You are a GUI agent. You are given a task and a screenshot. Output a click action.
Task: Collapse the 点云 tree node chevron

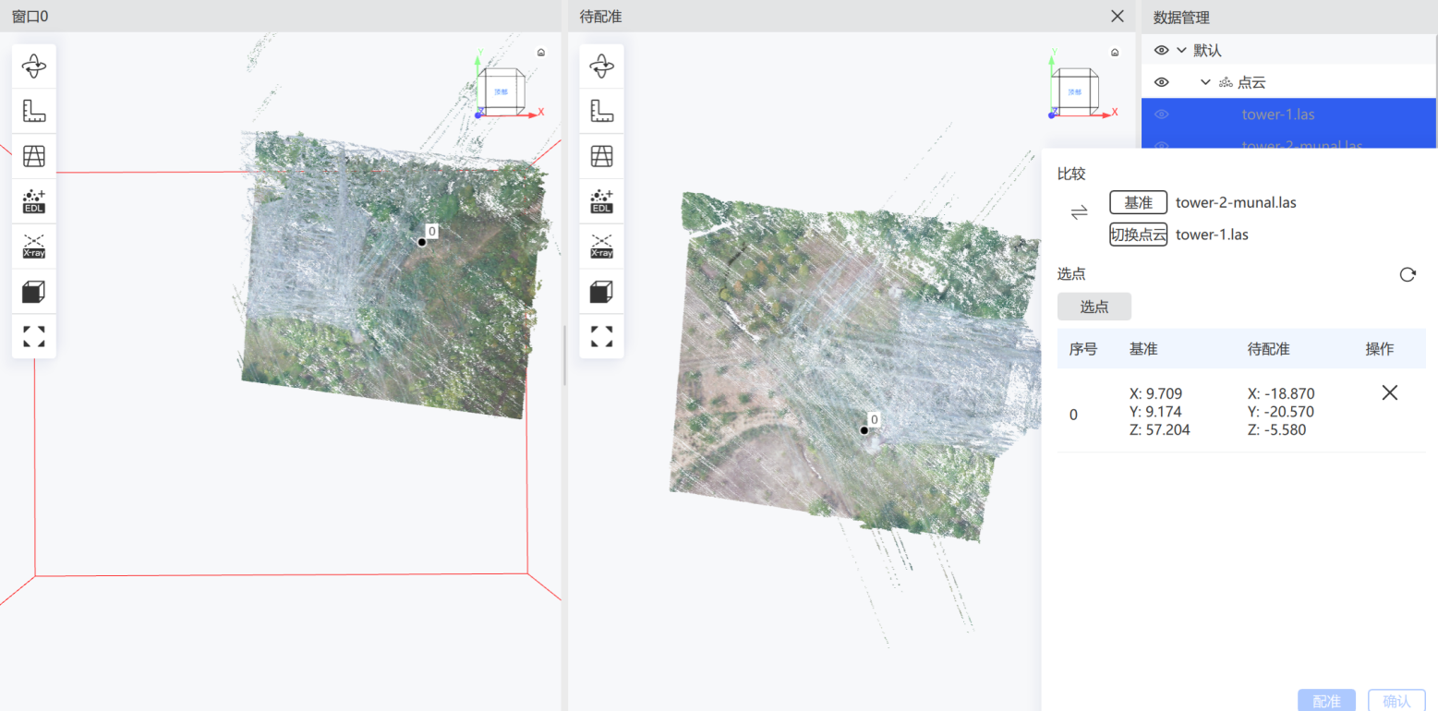[x=1205, y=82]
